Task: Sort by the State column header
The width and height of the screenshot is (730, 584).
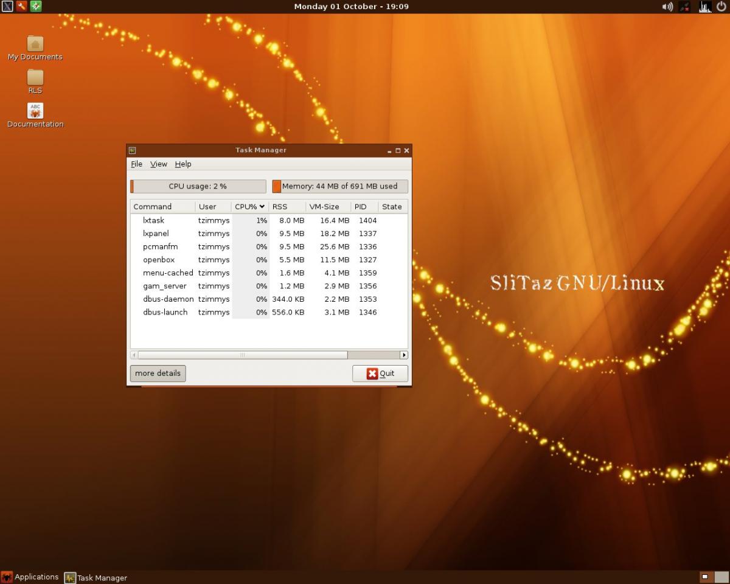Action: 393,207
